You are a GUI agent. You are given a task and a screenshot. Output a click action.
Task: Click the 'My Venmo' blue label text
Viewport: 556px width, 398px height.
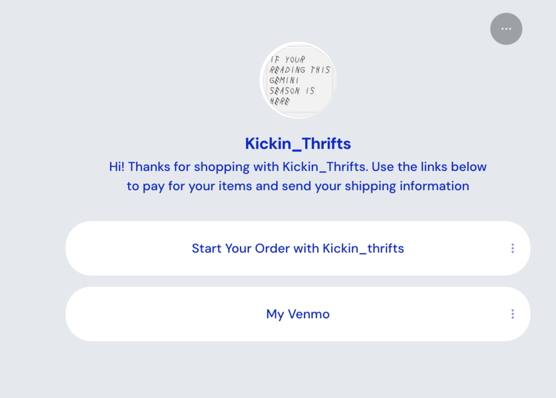pos(298,314)
